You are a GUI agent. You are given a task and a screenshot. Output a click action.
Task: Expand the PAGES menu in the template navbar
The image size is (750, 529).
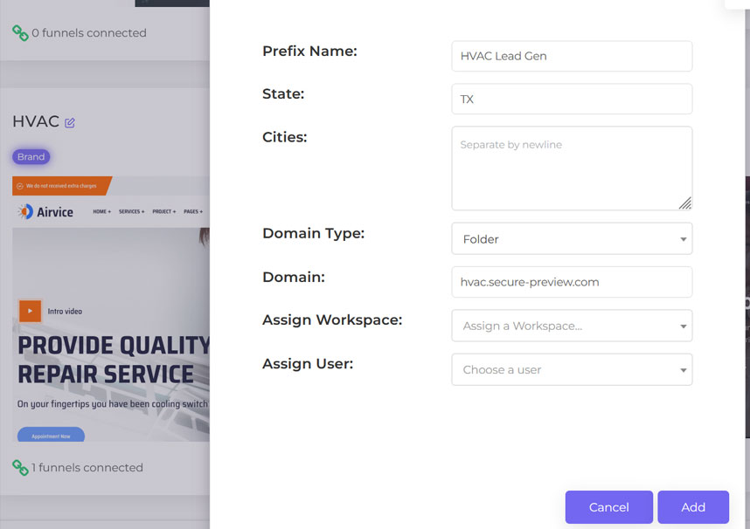[193, 211]
